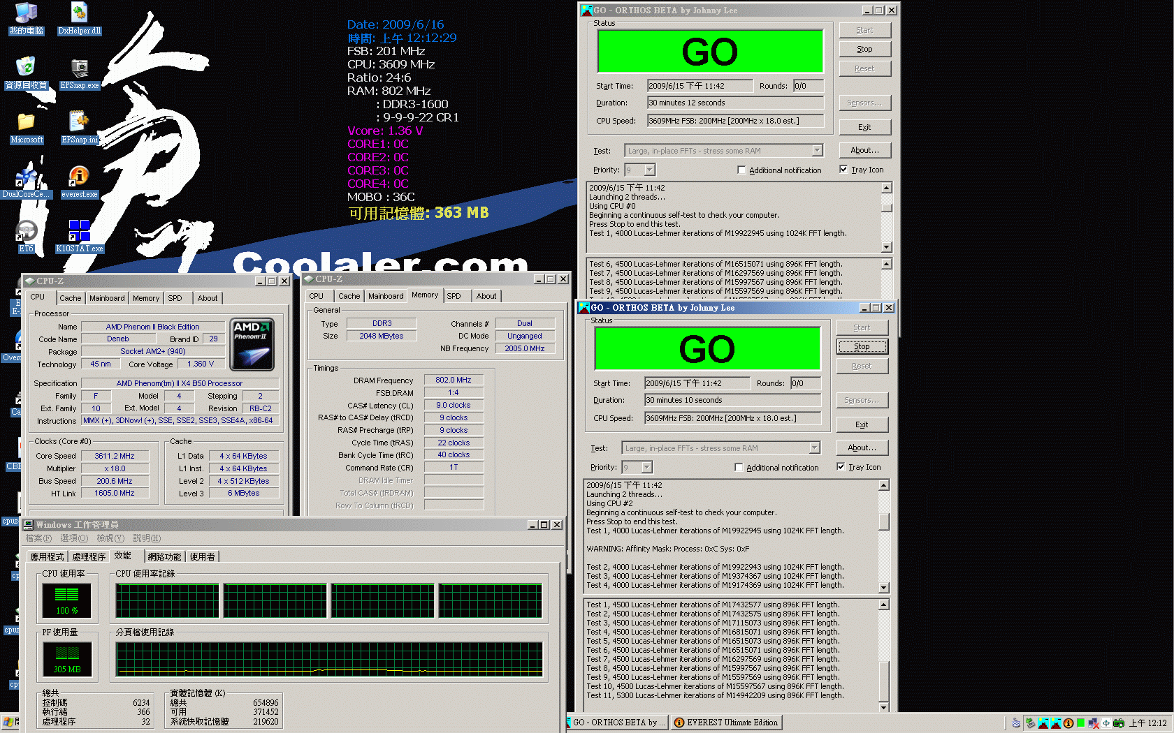This screenshot has width=1174, height=733.
Task: Select the DualCoreCe... shortcut icon
Action: 26,182
